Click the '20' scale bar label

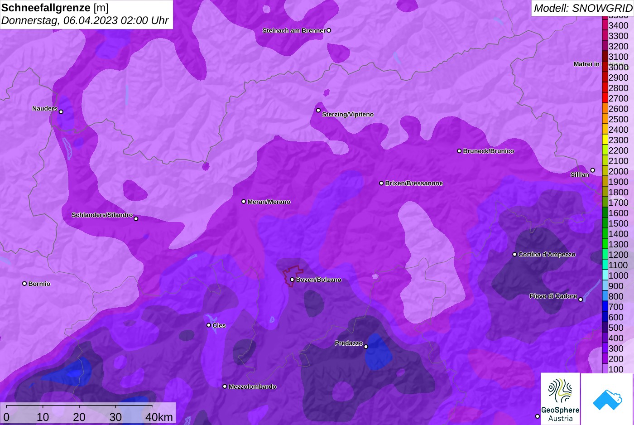point(79,417)
